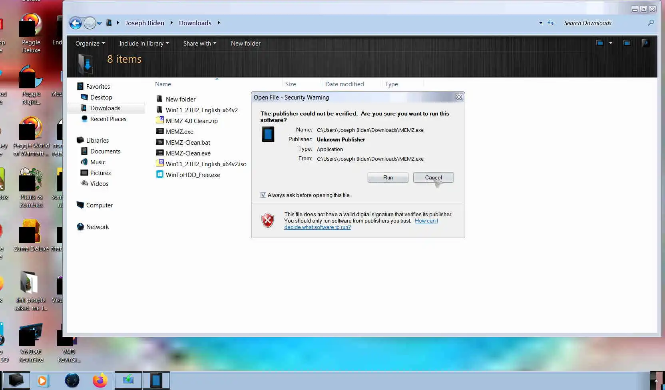Click New folder in the toolbar

tap(245, 43)
